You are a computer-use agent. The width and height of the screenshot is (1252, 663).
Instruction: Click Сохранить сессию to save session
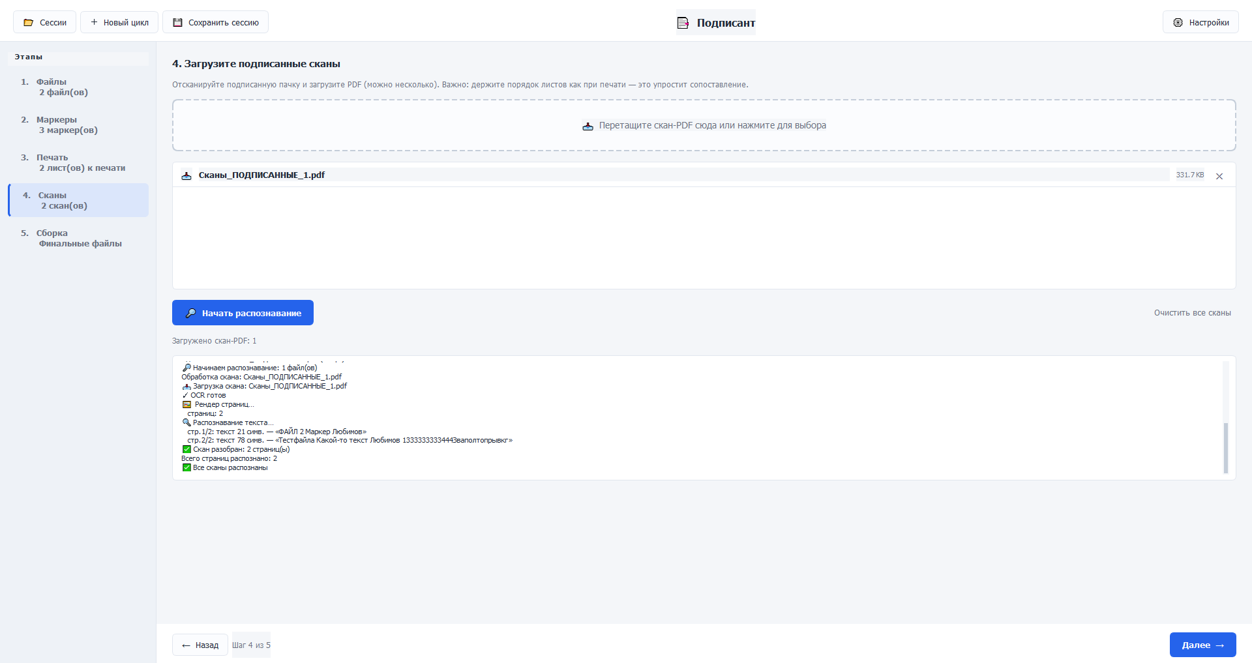point(215,22)
